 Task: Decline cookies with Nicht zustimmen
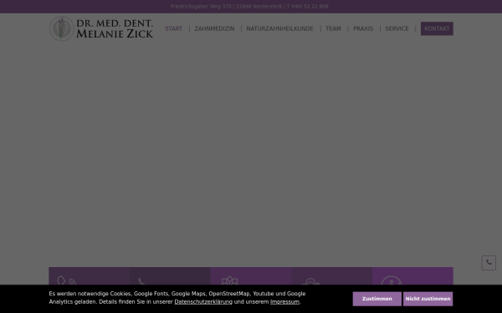[428, 299]
